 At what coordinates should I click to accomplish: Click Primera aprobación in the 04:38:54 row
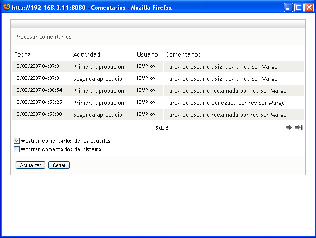click(x=99, y=91)
